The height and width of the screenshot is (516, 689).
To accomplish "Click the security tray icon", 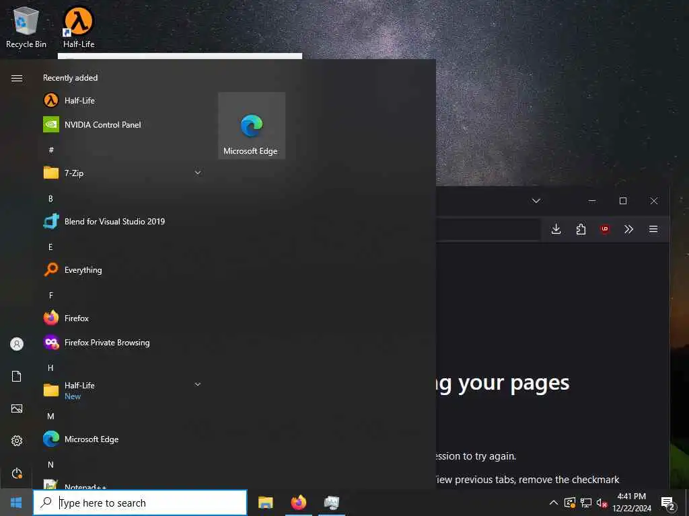I will coord(570,503).
